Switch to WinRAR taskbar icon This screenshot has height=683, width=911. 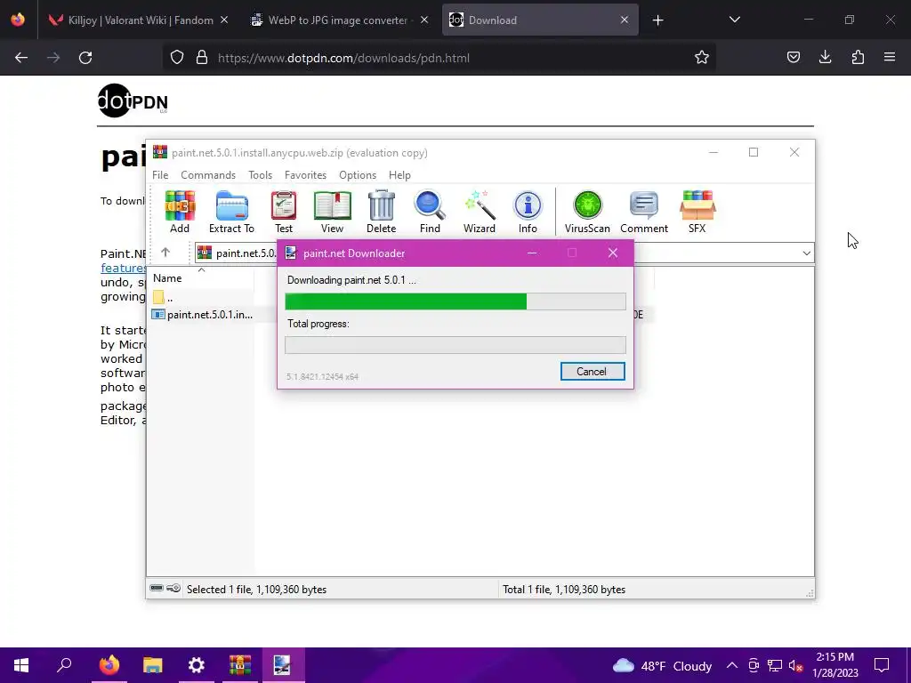click(240, 665)
